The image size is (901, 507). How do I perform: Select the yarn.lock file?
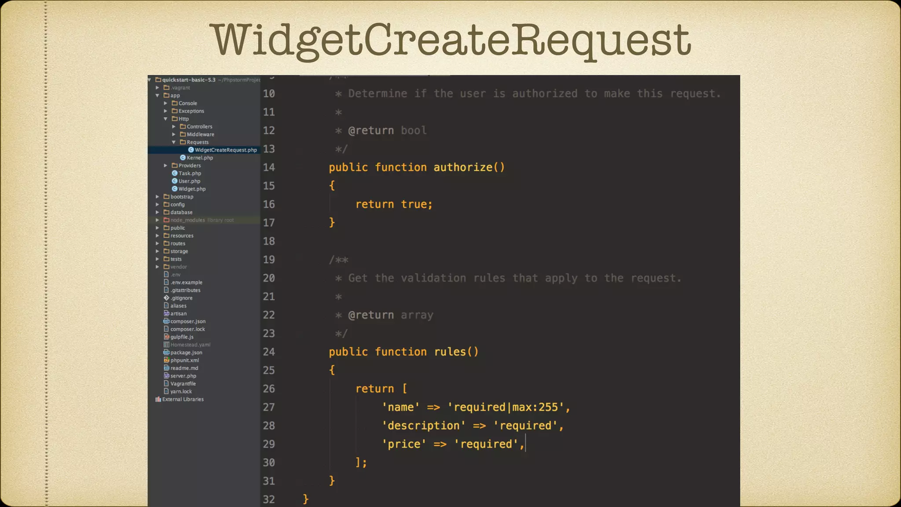(181, 391)
